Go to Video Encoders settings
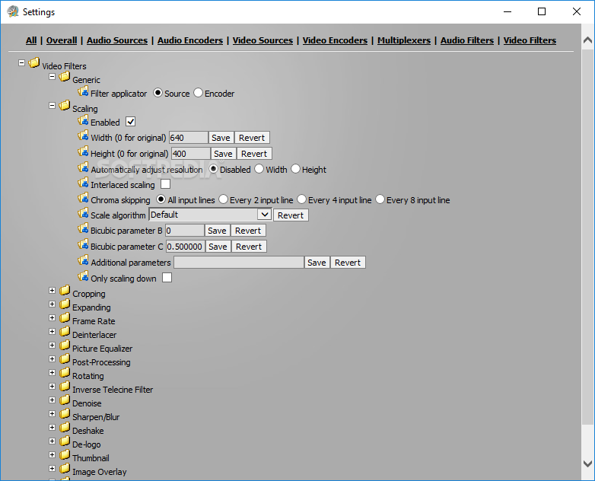The height and width of the screenshot is (481, 595). [x=335, y=40]
